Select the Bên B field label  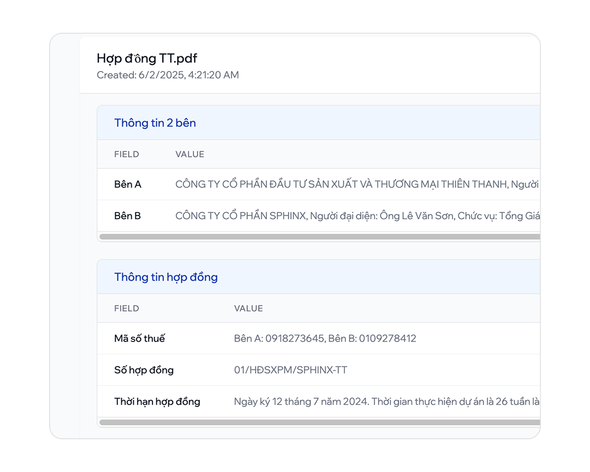pyautogui.click(x=127, y=216)
